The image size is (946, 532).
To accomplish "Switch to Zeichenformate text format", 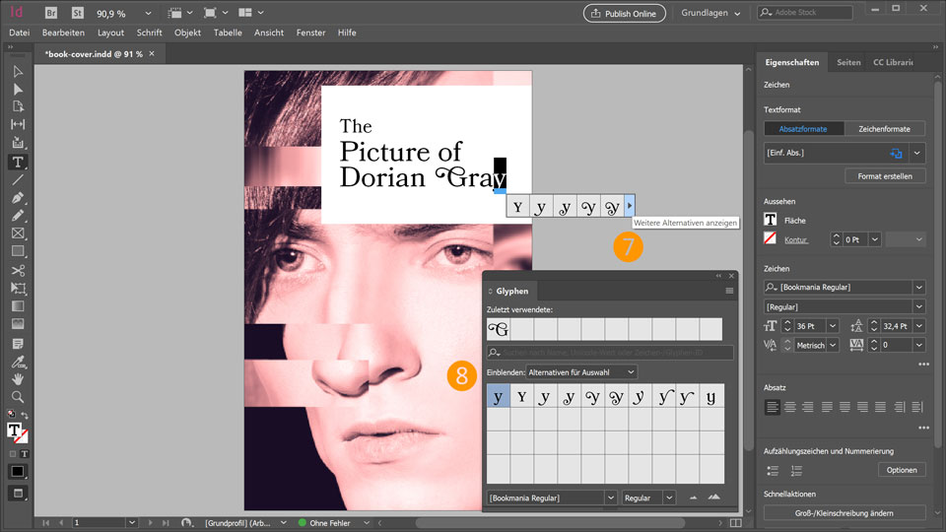I will (884, 129).
